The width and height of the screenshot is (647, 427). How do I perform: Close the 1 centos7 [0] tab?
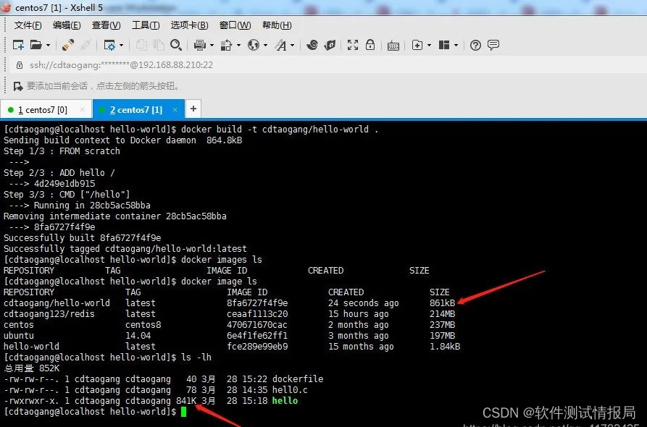point(82,109)
